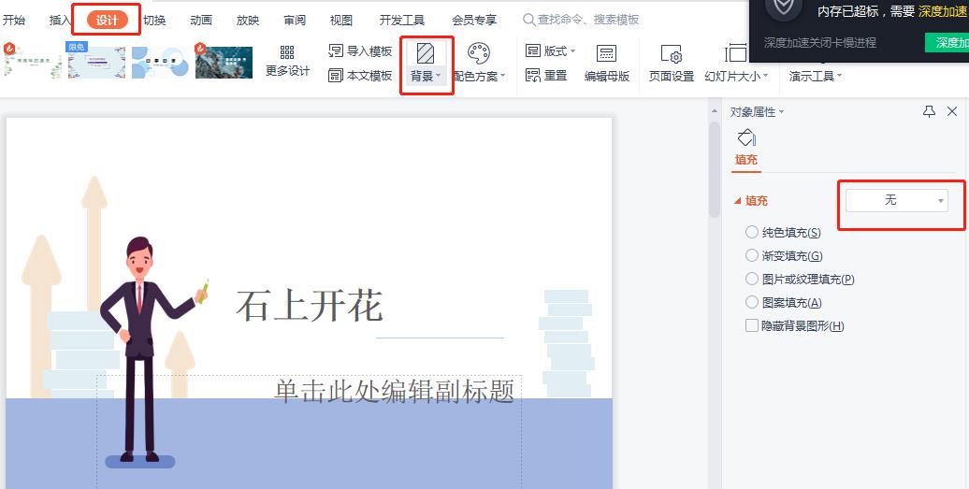Screen dimensions: 969x489
Task: Click the 重置 reset button
Action: pyautogui.click(x=547, y=76)
